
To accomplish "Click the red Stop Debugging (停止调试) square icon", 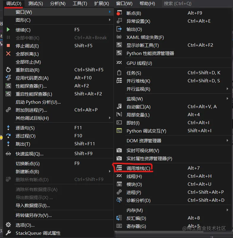I will [8, 45].
